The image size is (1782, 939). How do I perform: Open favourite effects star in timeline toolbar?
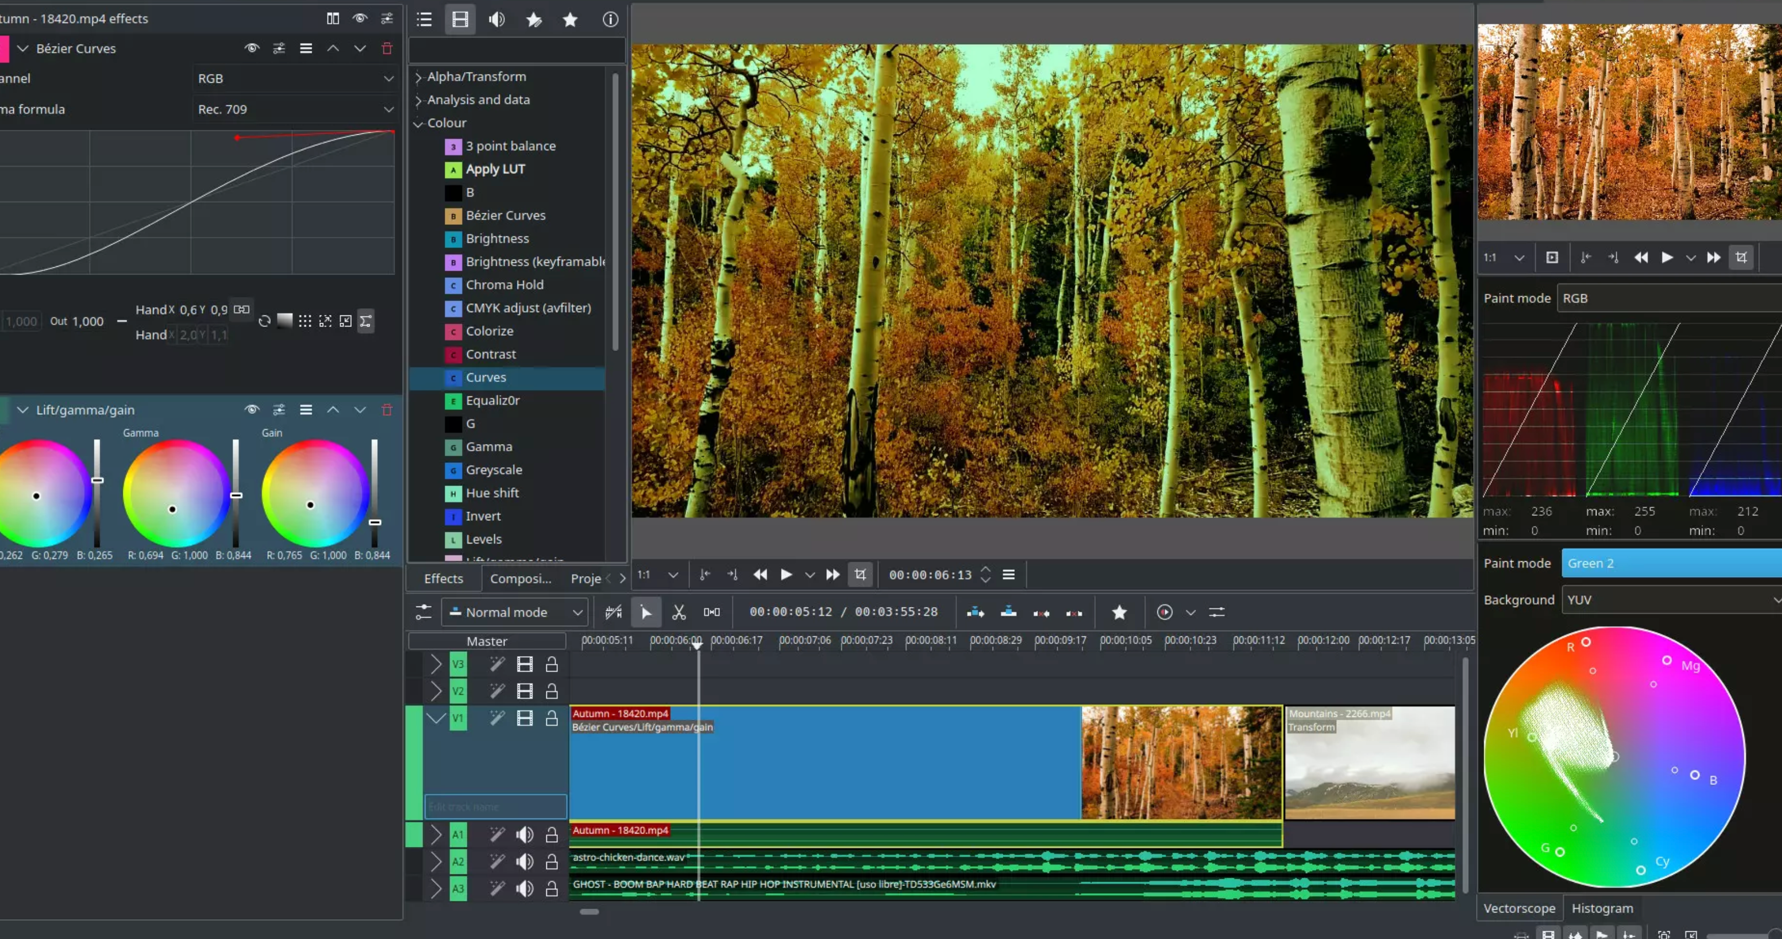(x=1119, y=613)
